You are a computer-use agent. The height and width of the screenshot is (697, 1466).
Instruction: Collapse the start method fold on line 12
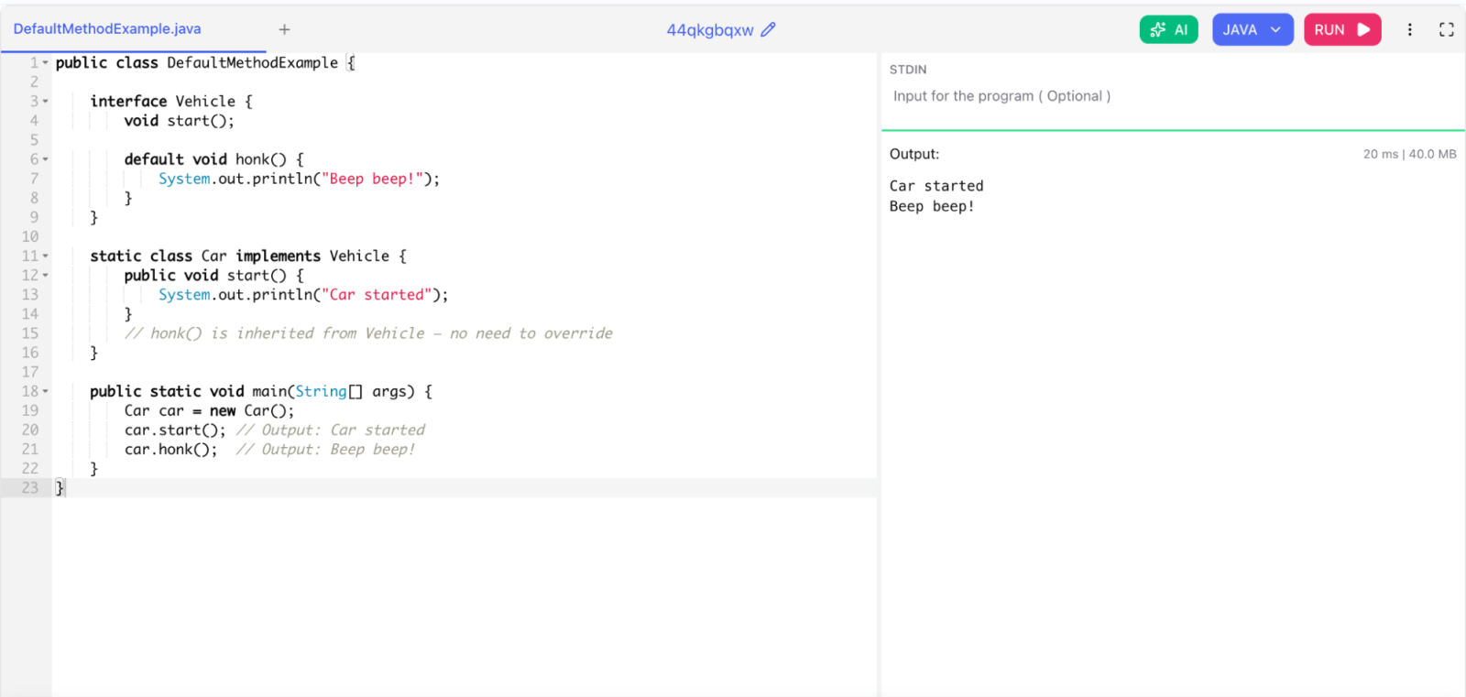(46, 275)
